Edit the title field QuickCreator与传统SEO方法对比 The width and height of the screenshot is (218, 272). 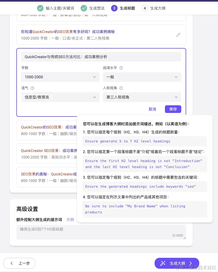pyautogui.click(x=101, y=57)
